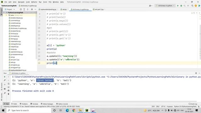Click Windows taskbar search box
The width and height of the screenshot is (201, 113).
click(x=29, y=110)
